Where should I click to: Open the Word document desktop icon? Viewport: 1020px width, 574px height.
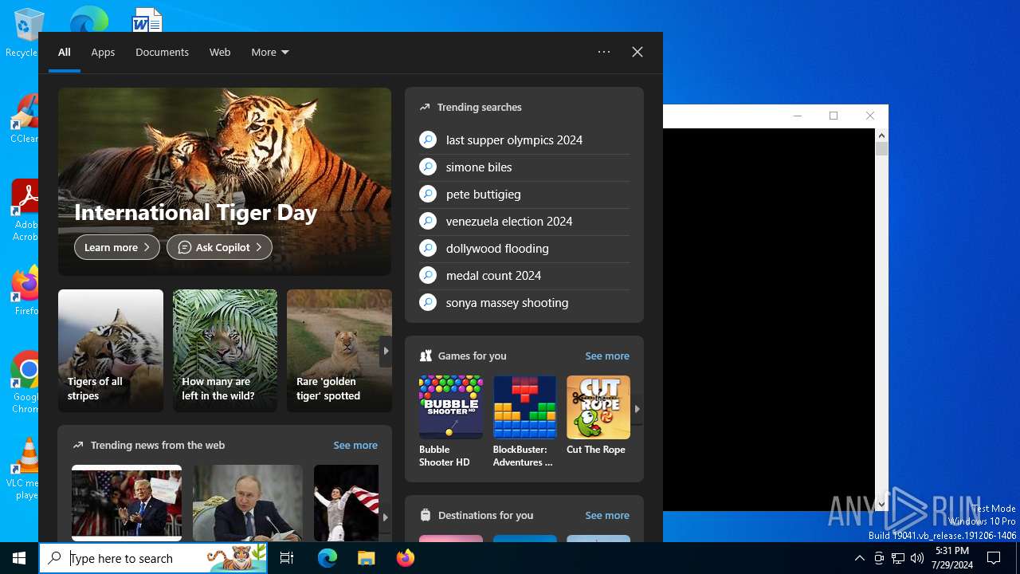tap(147, 19)
